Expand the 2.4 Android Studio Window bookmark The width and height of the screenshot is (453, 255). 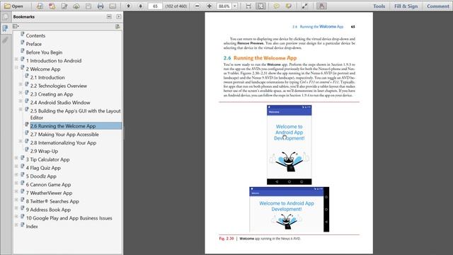[21, 101]
